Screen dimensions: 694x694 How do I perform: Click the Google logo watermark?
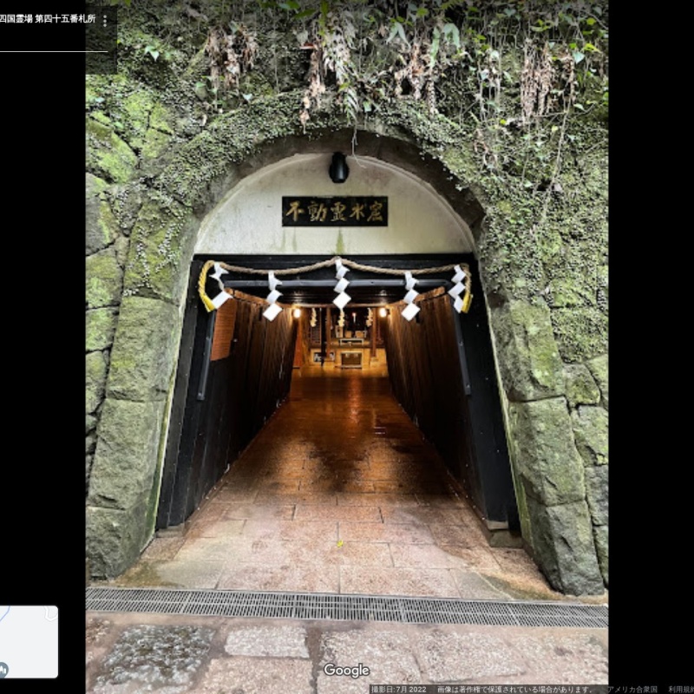pyautogui.click(x=346, y=671)
